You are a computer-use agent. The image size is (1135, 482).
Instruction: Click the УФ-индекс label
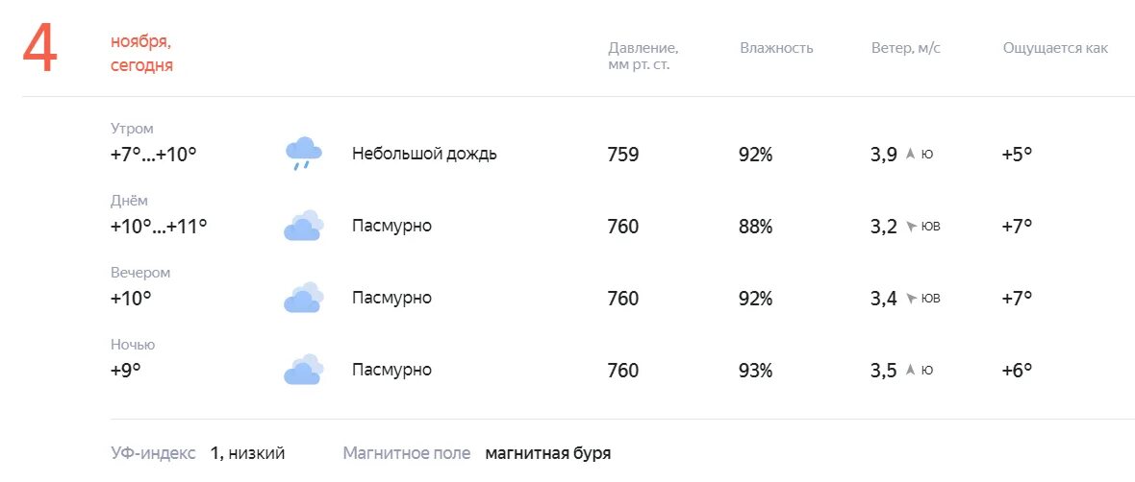[153, 453]
